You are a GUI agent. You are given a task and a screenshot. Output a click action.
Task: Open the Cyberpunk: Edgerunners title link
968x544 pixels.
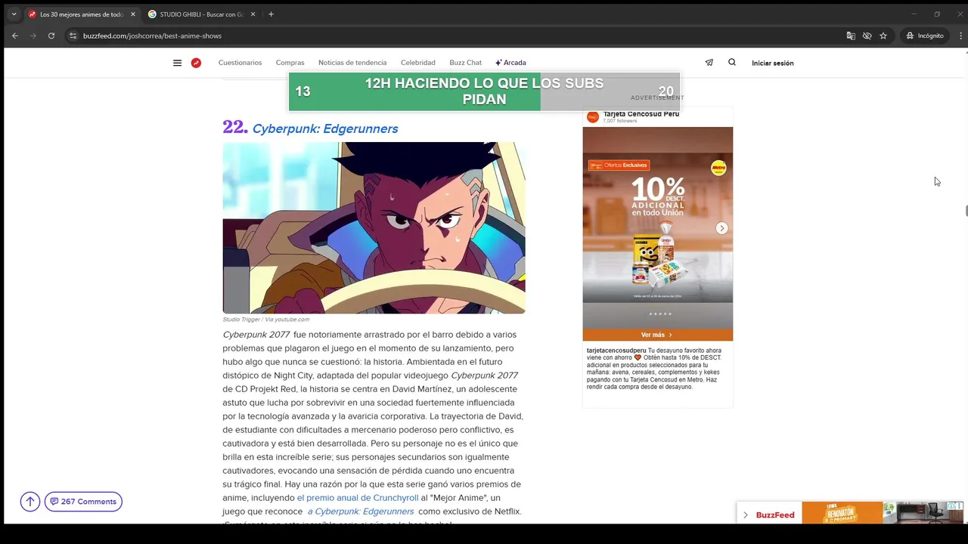click(325, 128)
